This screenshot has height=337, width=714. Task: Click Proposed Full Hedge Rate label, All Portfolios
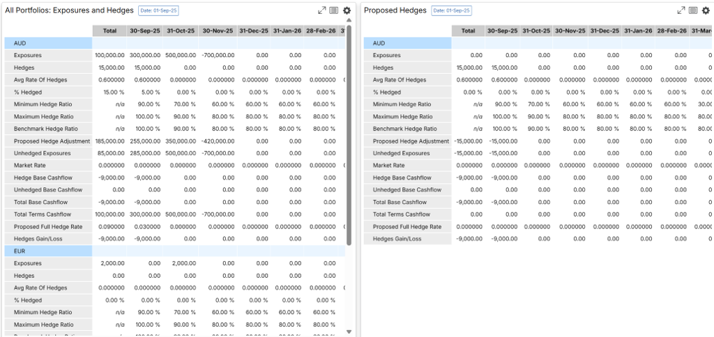pos(48,226)
